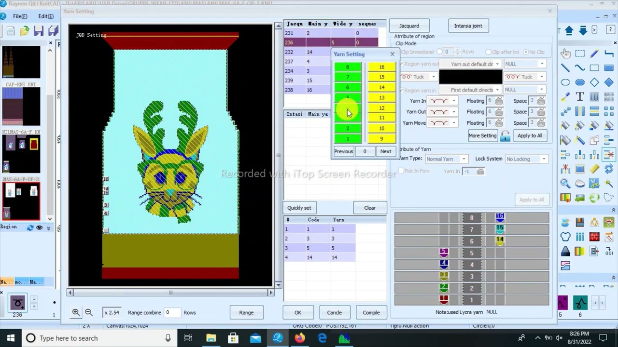Click the Compile button
Image resolution: width=618 pixels, height=347 pixels.
[x=371, y=312]
